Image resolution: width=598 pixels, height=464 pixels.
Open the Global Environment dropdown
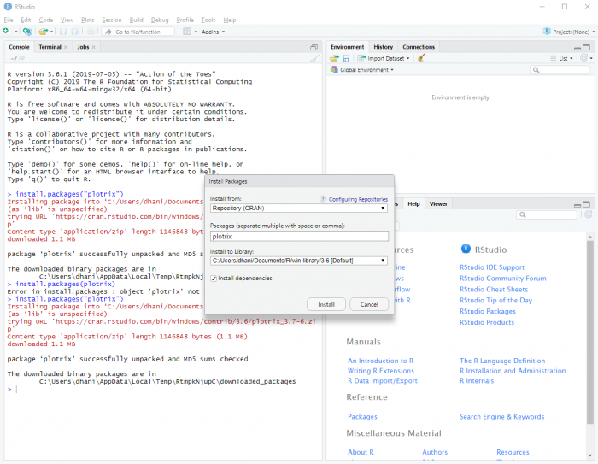click(367, 70)
